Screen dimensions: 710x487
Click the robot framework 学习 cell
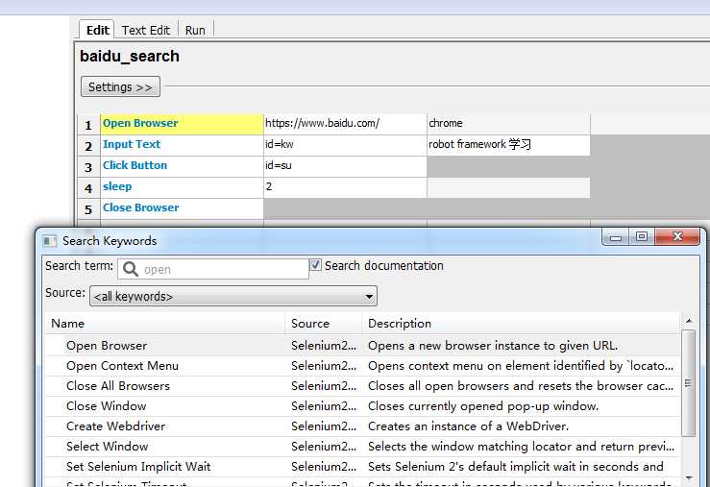(x=508, y=145)
